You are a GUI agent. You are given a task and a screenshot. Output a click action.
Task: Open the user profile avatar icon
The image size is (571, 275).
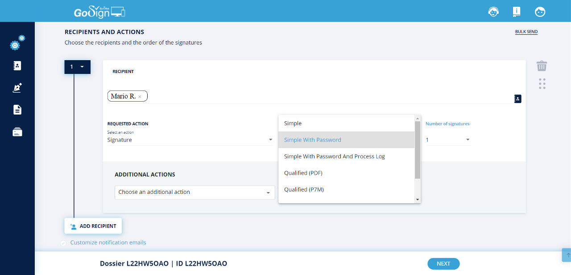[540, 12]
